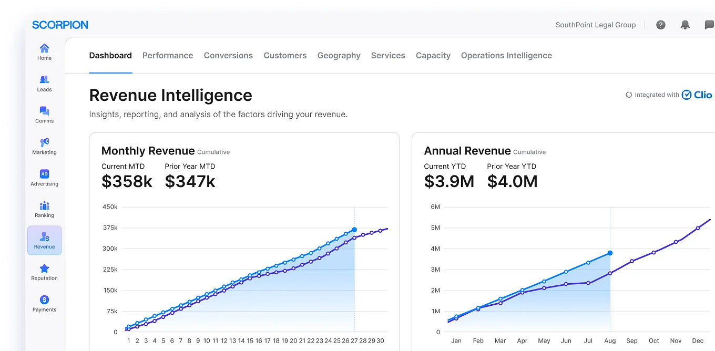This screenshot has height=351, width=715.
Task: Select the Revenue sidebar item
Action: pos(44,240)
